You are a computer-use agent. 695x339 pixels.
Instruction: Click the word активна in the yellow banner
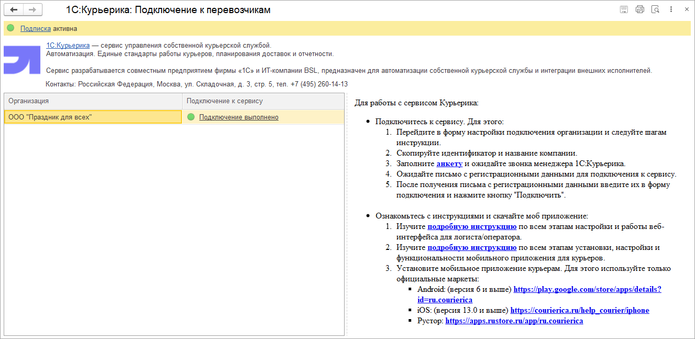[x=65, y=29]
